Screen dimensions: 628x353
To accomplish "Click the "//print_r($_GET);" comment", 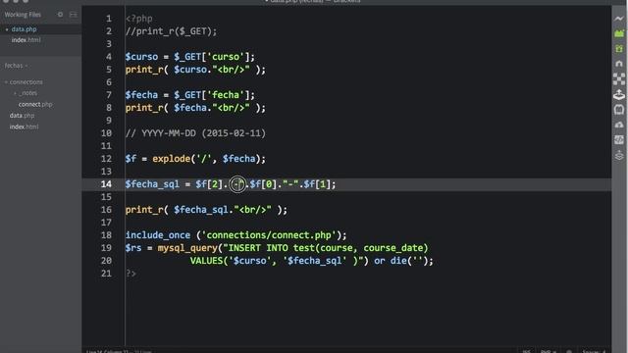I will [x=171, y=31].
